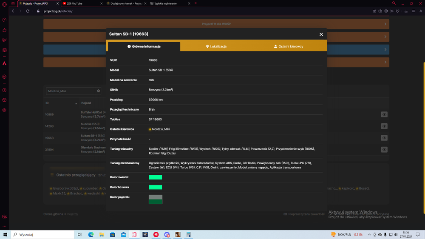This screenshot has width=425, height=239.
Task: Open history clock sidebar icon
Action: click(4, 90)
